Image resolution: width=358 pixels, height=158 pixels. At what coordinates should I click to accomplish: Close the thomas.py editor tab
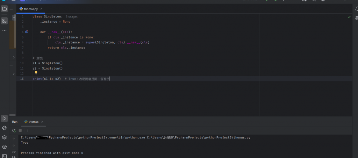click(41, 9)
